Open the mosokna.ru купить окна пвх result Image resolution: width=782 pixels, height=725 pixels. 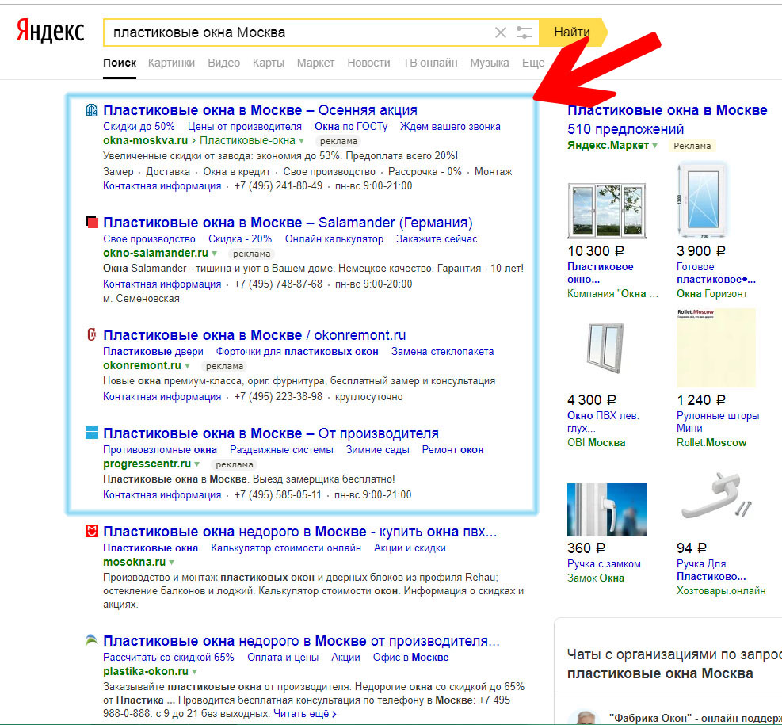(x=299, y=532)
